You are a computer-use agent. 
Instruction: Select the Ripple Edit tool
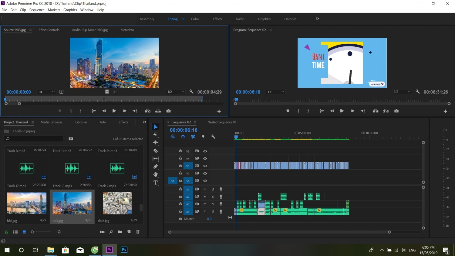(x=156, y=142)
